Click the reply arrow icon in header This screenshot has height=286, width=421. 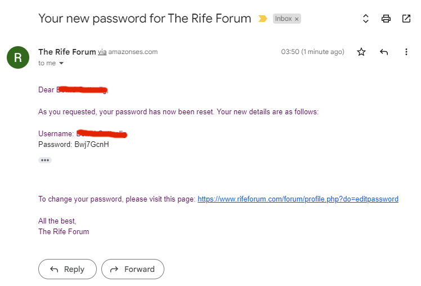(x=384, y=52)
